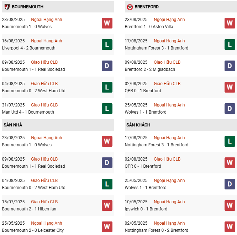237x235 pixels.
Task: Click the Bournemouth club crest icon
Action: pos(7,7)
